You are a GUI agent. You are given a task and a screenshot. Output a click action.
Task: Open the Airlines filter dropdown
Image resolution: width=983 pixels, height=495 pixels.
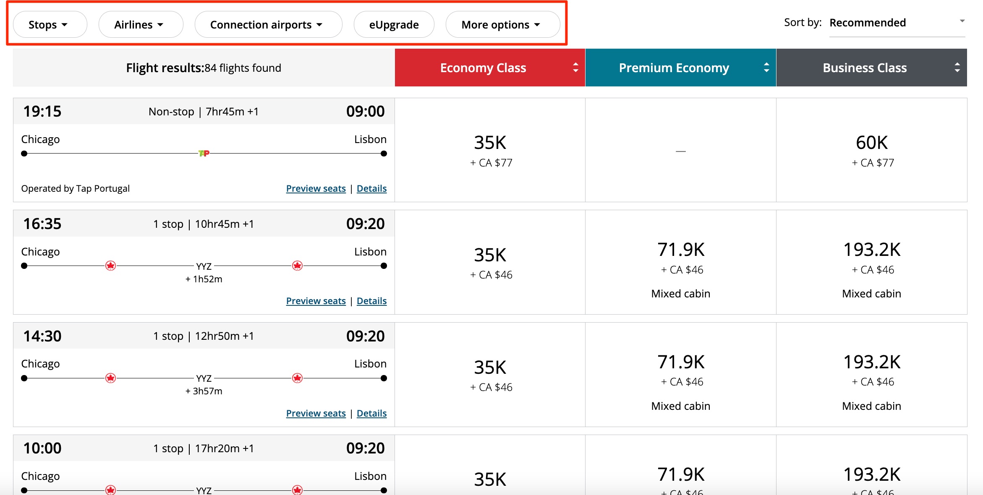141,24
